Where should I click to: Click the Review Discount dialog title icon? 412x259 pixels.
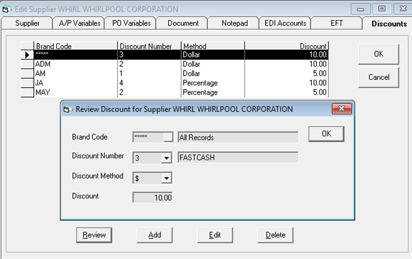pos(68,109)
